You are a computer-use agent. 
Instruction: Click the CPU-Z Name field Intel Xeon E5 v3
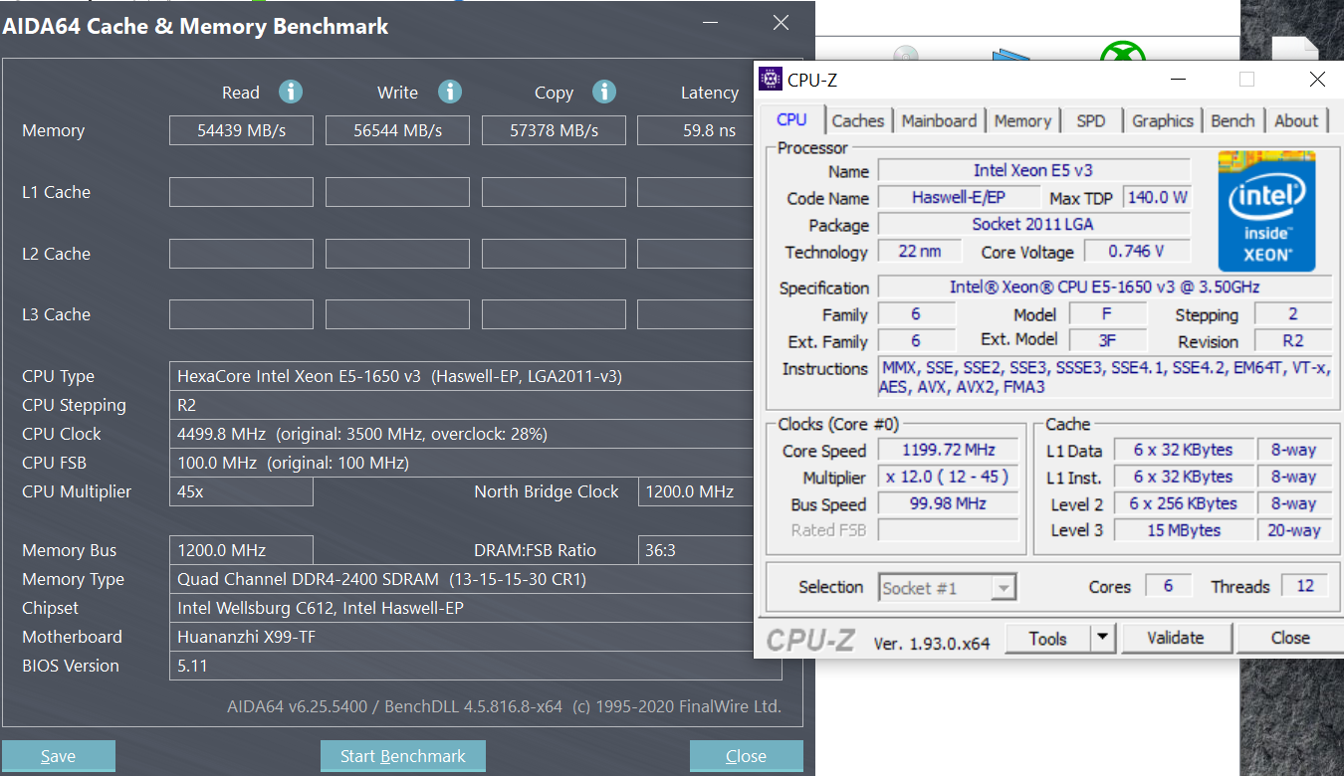[x=1033, y=170]
